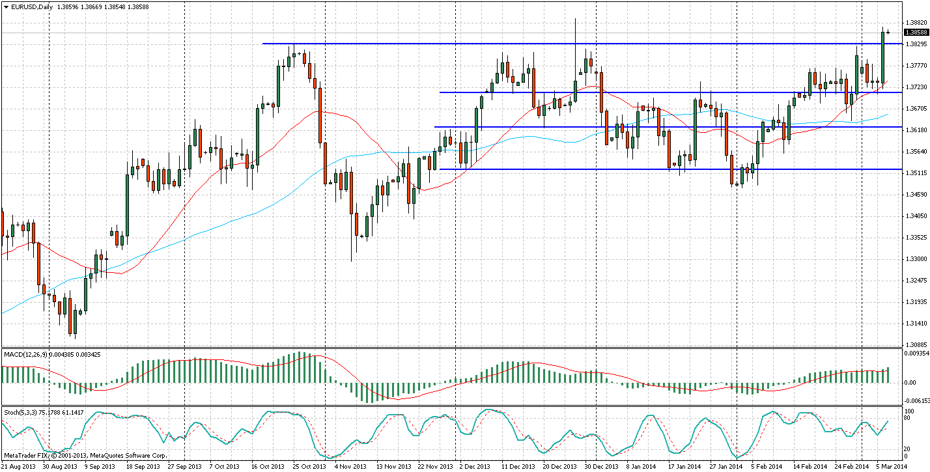Click the Stoch(5,3,3) indicator label
Image resolution: width=930 pixels, height=472 pixels.
(20, 412)
